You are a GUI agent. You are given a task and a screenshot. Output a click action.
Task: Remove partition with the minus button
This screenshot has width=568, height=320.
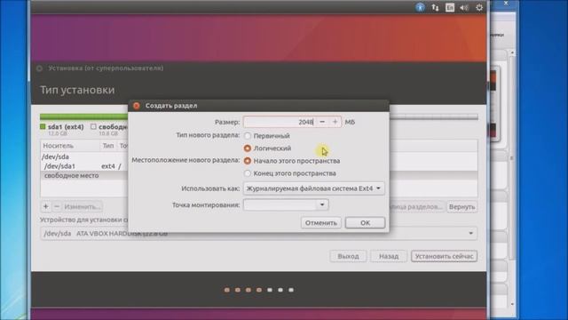click(57, 206)
